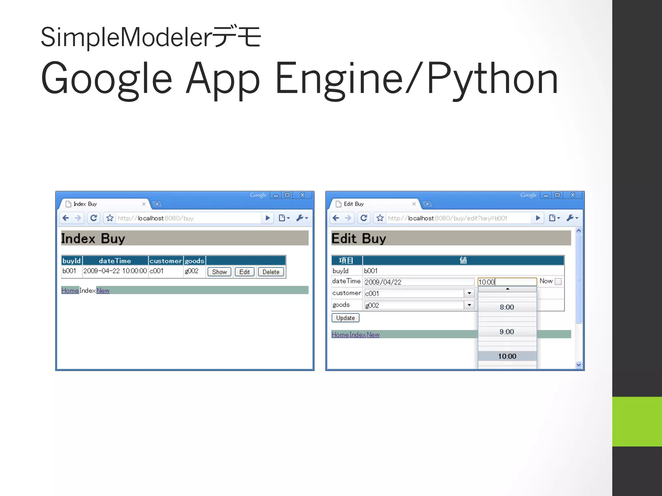Click Edit Buy vertical scrollbar thumb
The height and width of the screenshot is (496, 662).
pyautogui.click(x=579, y=279)
